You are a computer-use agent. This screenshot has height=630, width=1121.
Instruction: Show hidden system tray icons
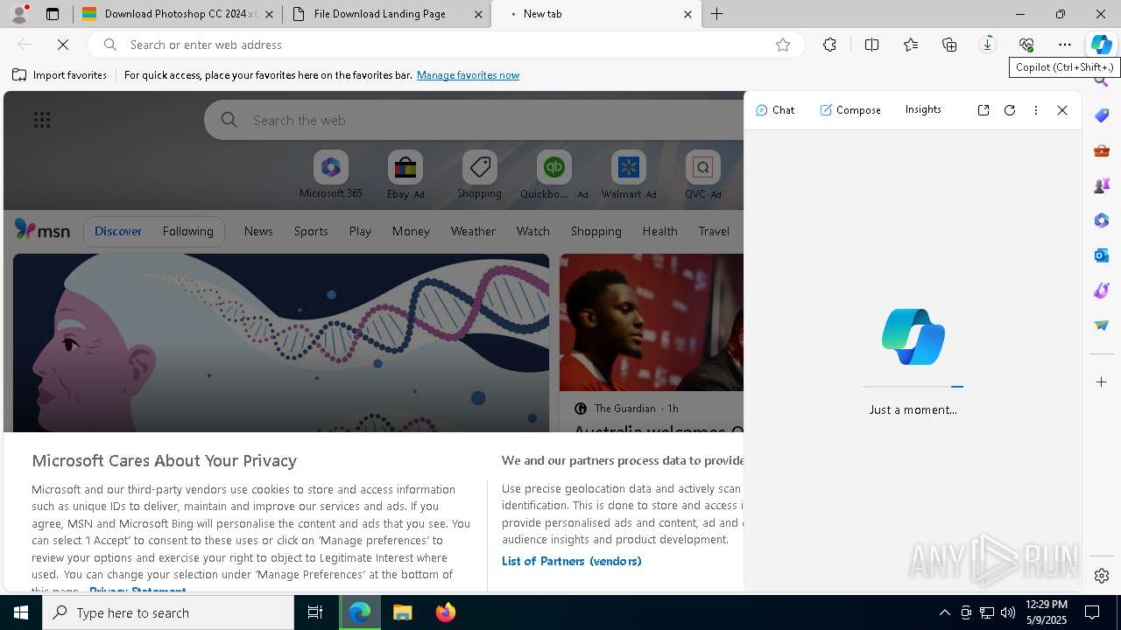point(944,612)
